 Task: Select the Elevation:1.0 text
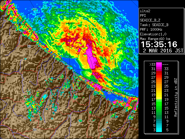[x=153, y=34]
